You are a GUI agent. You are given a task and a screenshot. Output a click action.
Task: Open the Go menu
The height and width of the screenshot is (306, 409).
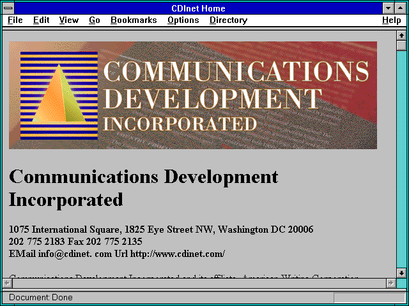pyautogui.click(x=95, y=20)
